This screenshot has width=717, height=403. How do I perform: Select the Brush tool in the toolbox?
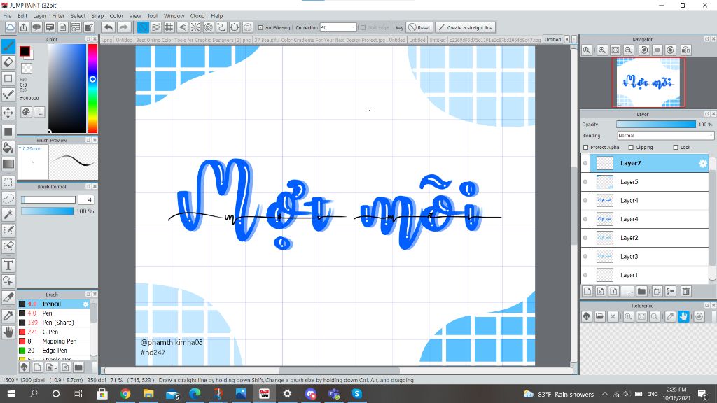coord(8,46)
